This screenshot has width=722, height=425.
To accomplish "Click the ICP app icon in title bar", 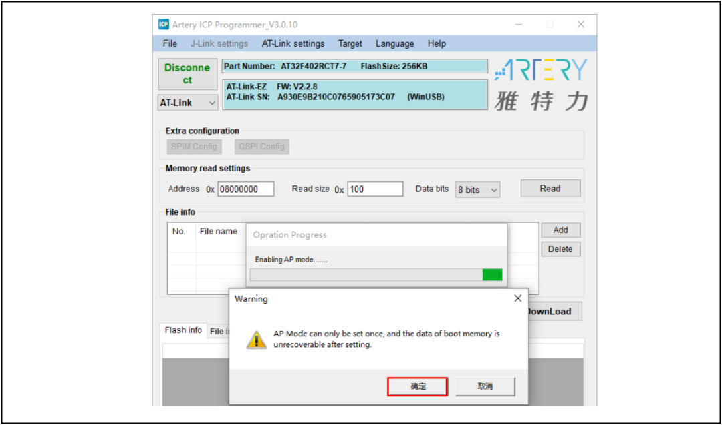I will 164,24.
